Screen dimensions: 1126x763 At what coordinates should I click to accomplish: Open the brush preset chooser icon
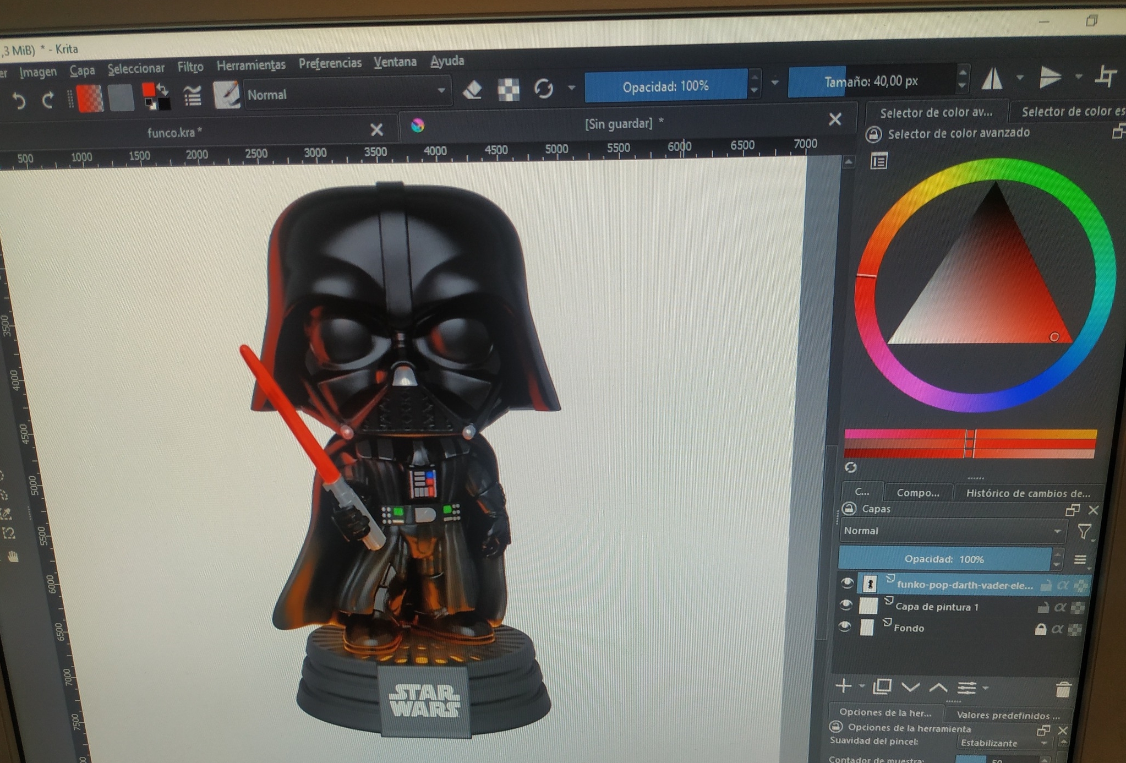226,95
